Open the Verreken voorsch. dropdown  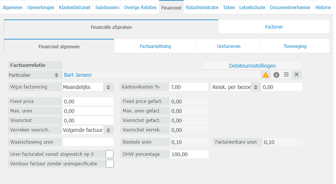(x=108, y=130)
